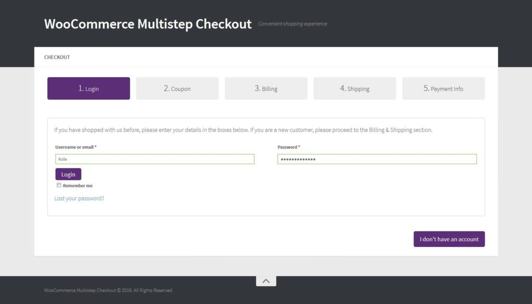Focus the Username or email input field
Image resolution: width=532 pixels, height=304 pixels.
(x=155, y=159)
